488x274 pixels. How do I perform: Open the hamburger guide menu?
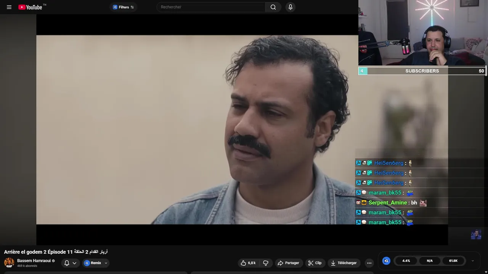[x=9, y=7]
